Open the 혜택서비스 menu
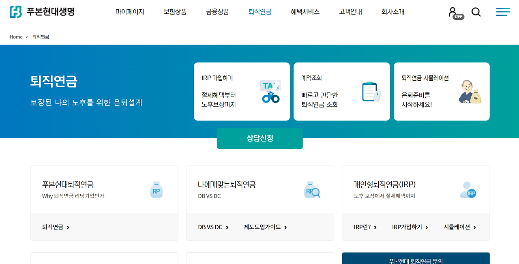This screenshot has width=519, height=264. (x=305, y=12)
